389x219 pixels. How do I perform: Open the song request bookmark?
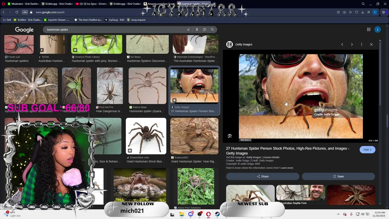click(136, 20)
